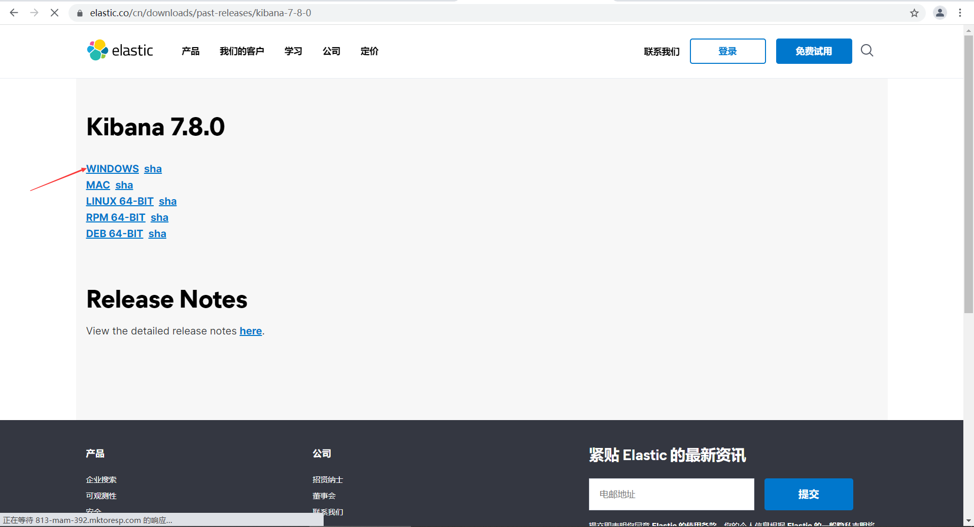Open the browser profile icon
The width and height of the screenshot is (974, 527).
coord(940,13)
